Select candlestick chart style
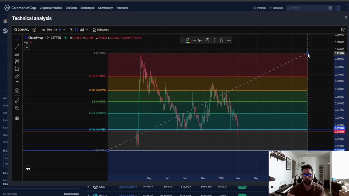Viewport: 349px width, 196px height. 77,30
